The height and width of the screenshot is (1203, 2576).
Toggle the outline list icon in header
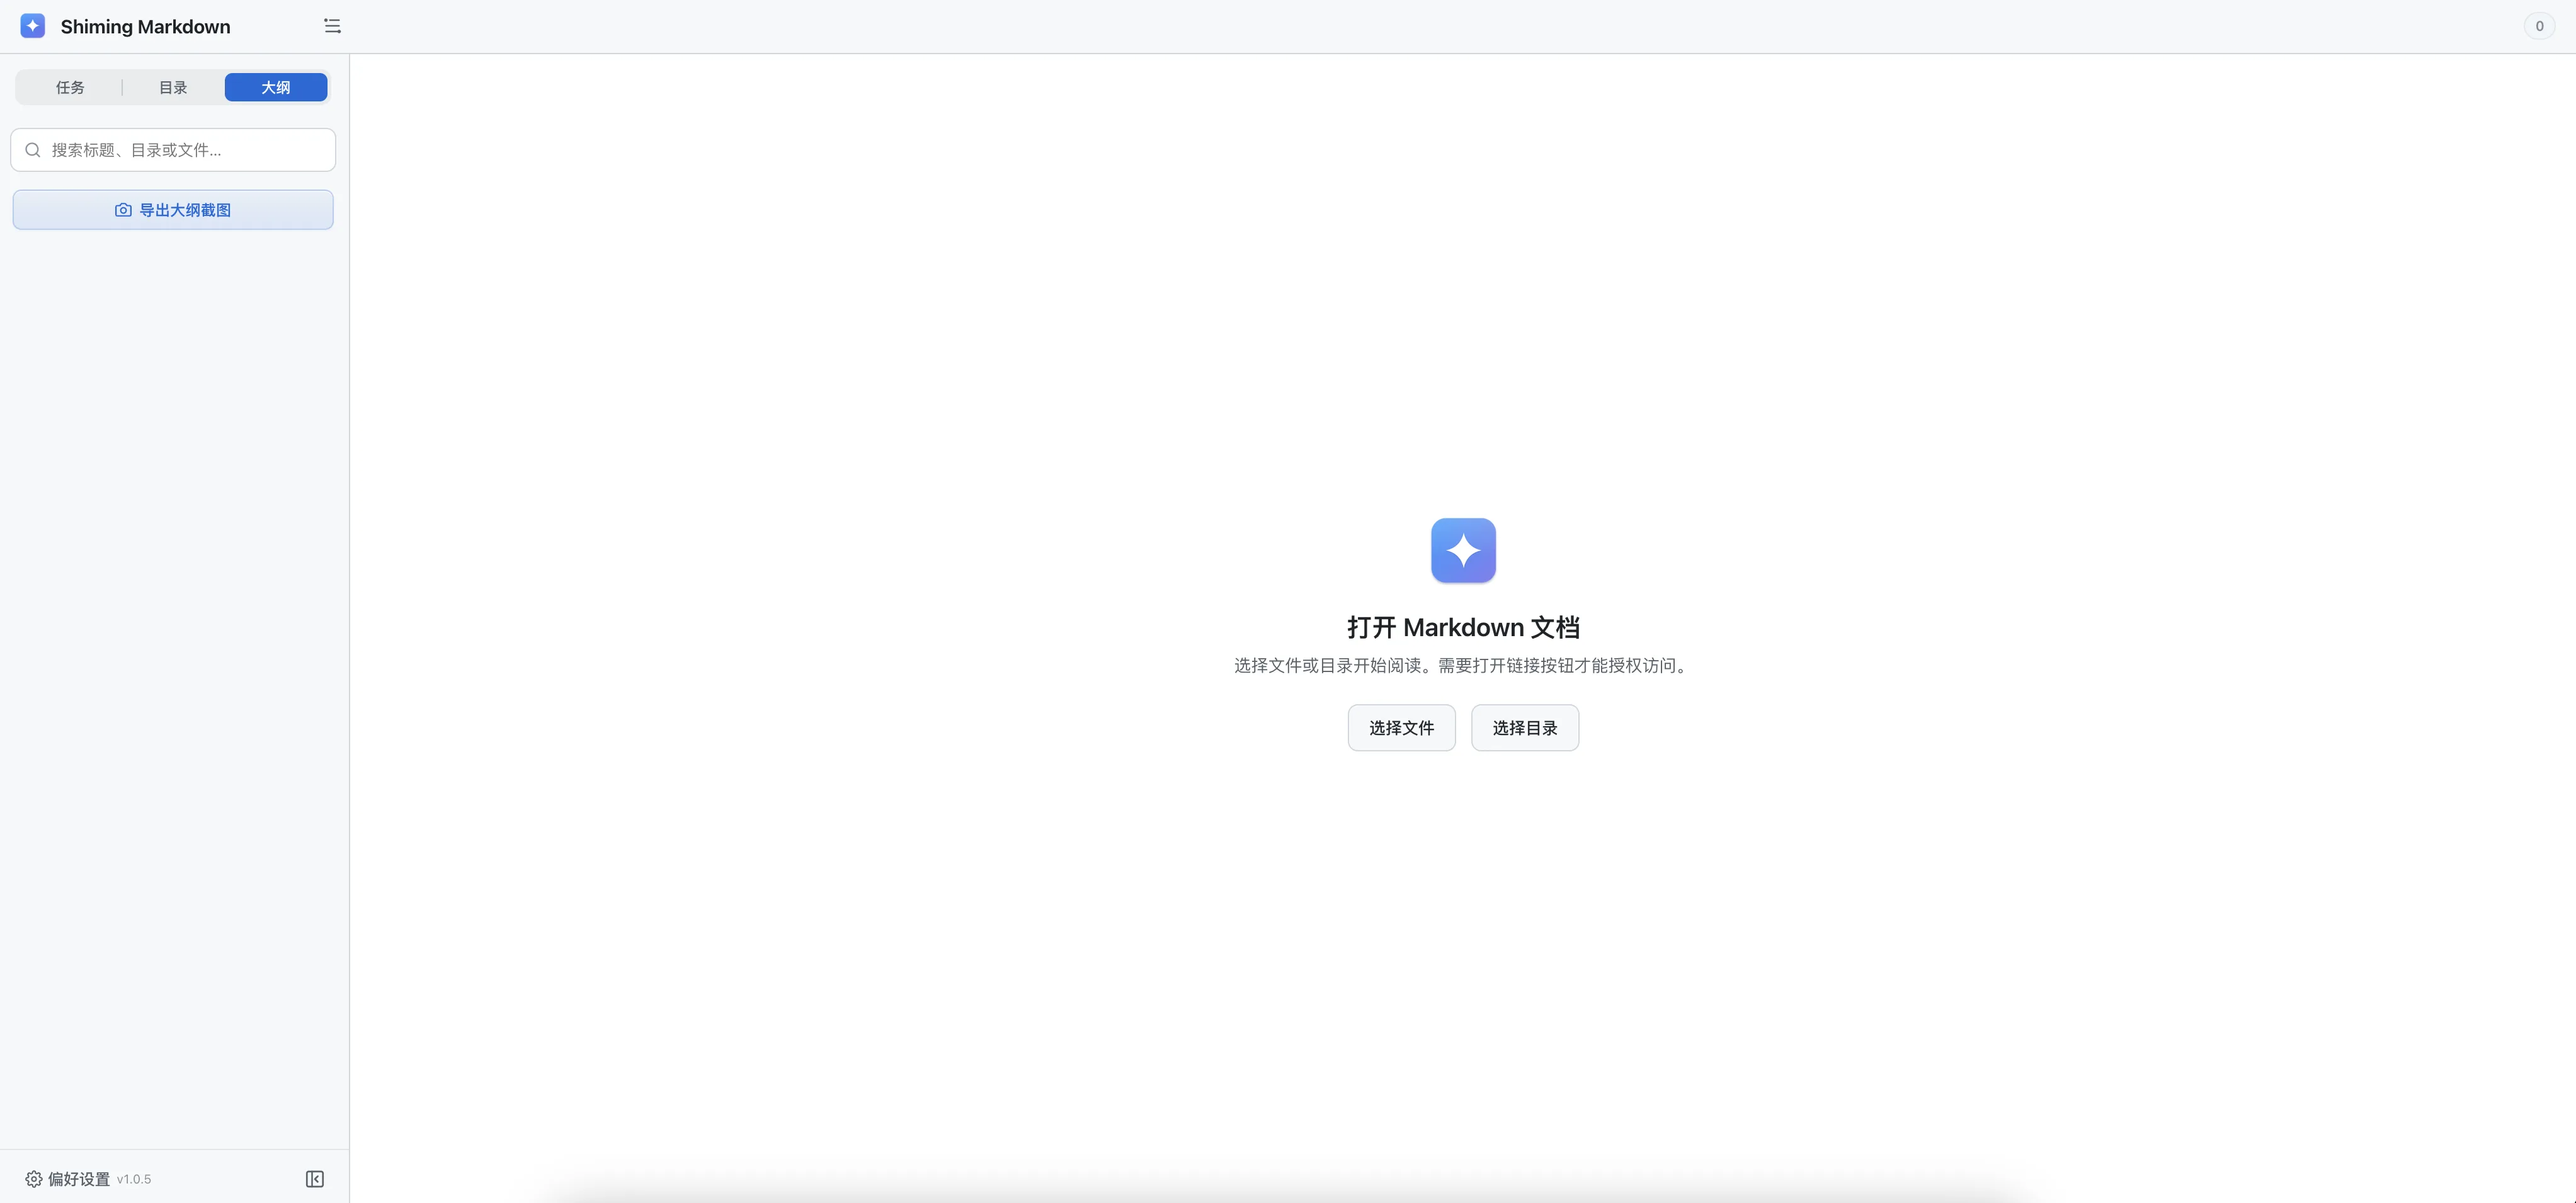(x=332, y=26)
